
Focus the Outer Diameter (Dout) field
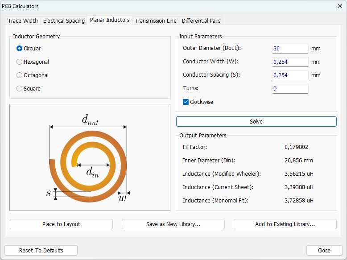point(290,49)
